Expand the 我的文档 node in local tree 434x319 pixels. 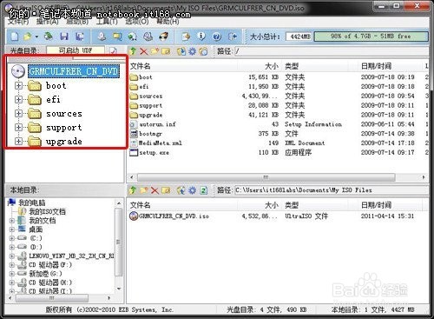coord(12,221)
